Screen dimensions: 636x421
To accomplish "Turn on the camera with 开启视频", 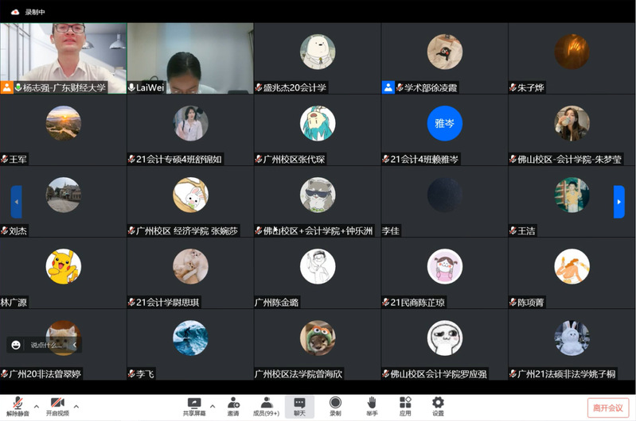I will pyautogui.click(x=57, y=403).
